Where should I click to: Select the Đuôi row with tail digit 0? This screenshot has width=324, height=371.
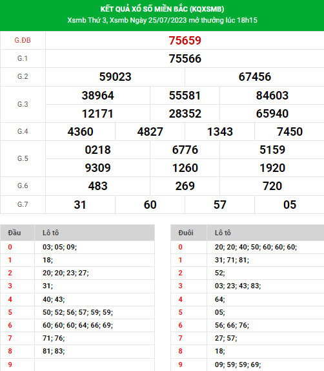(x=247, y=248)
